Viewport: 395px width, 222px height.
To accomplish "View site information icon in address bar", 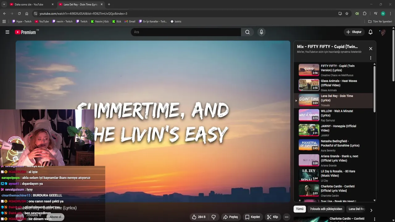I will point(35,14).
